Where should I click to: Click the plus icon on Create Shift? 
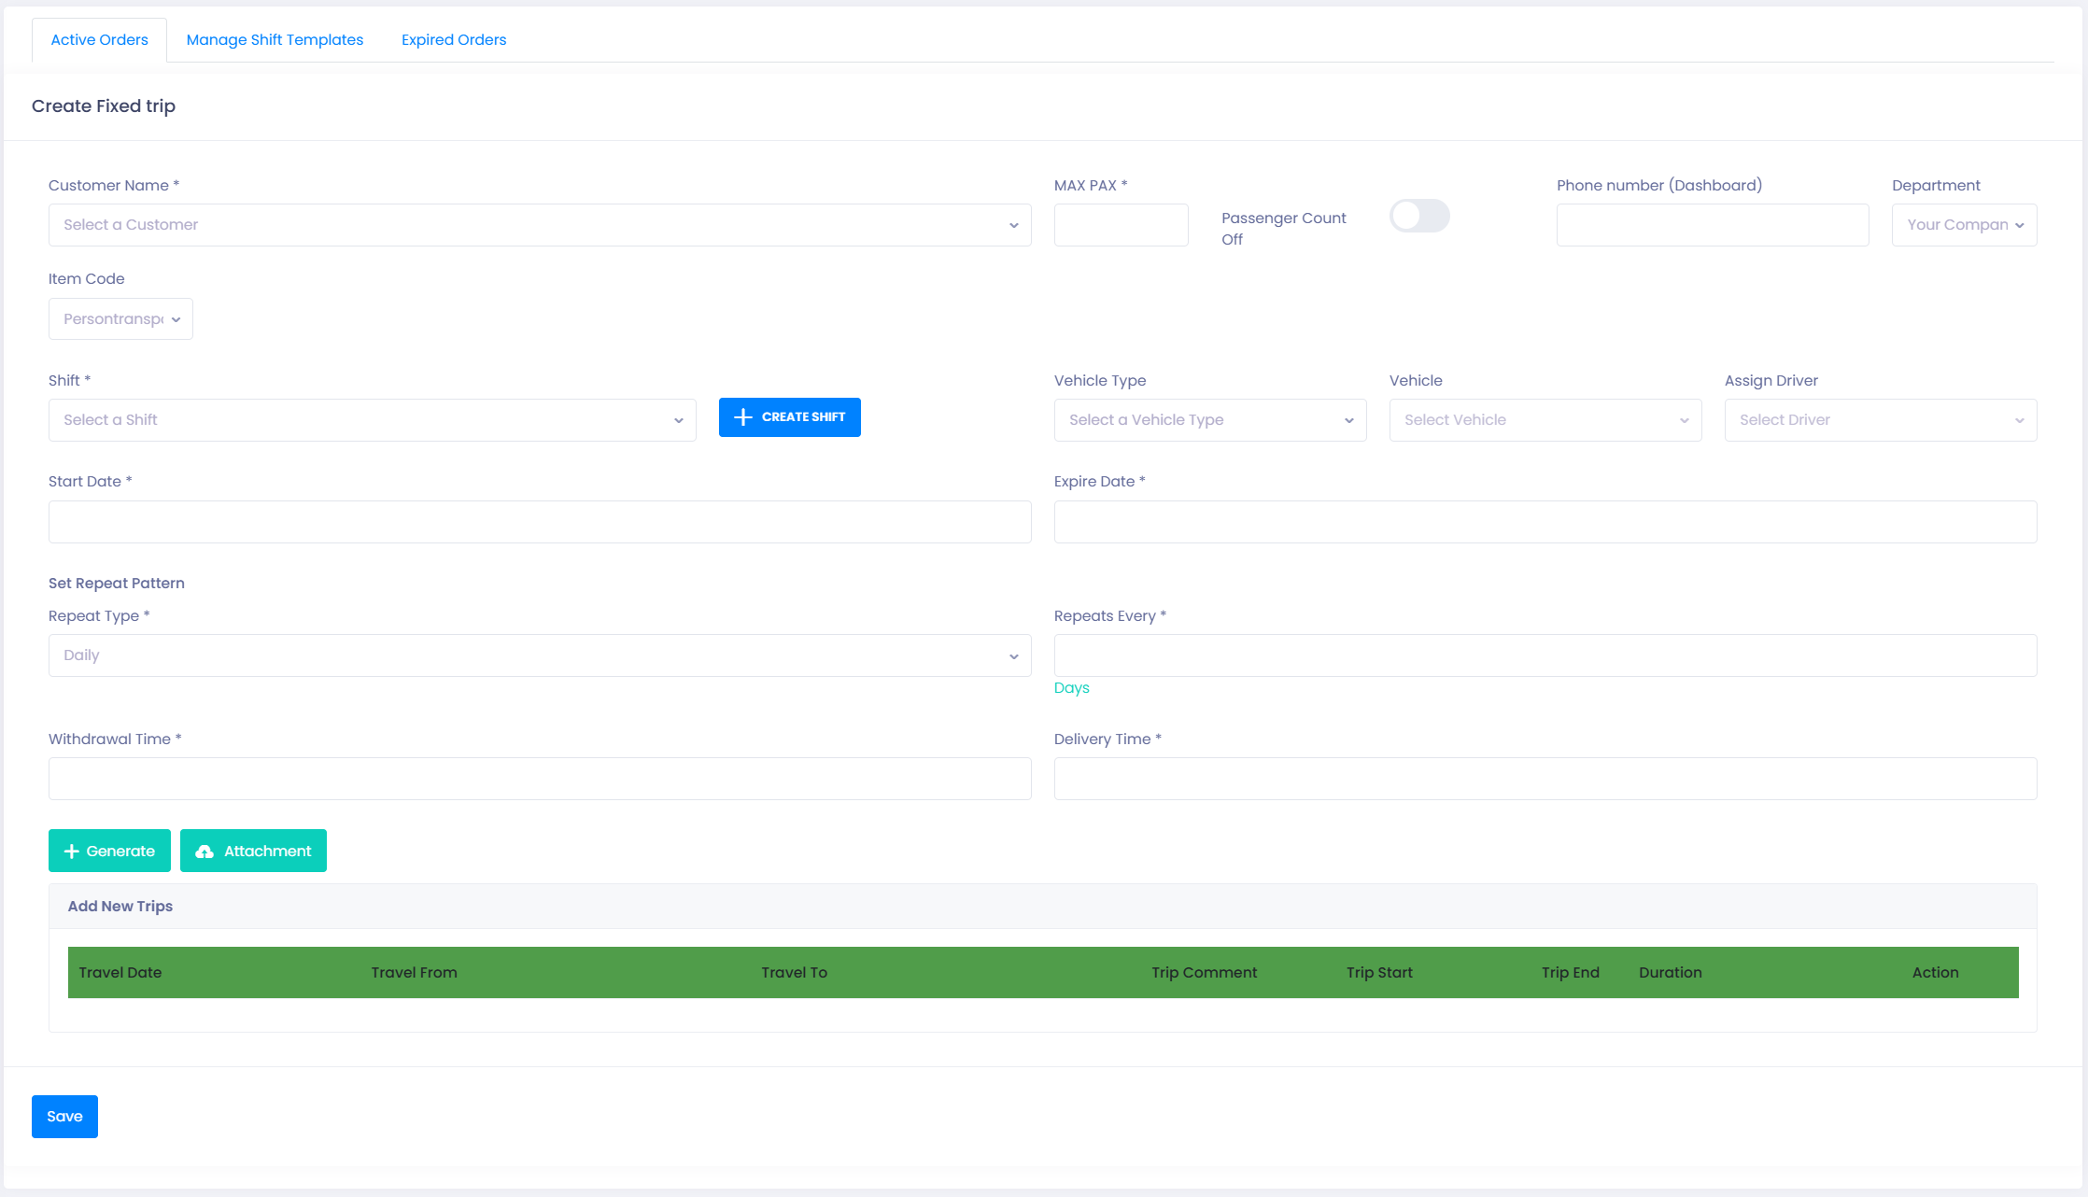pyautogui.click(x=742, y=417)
